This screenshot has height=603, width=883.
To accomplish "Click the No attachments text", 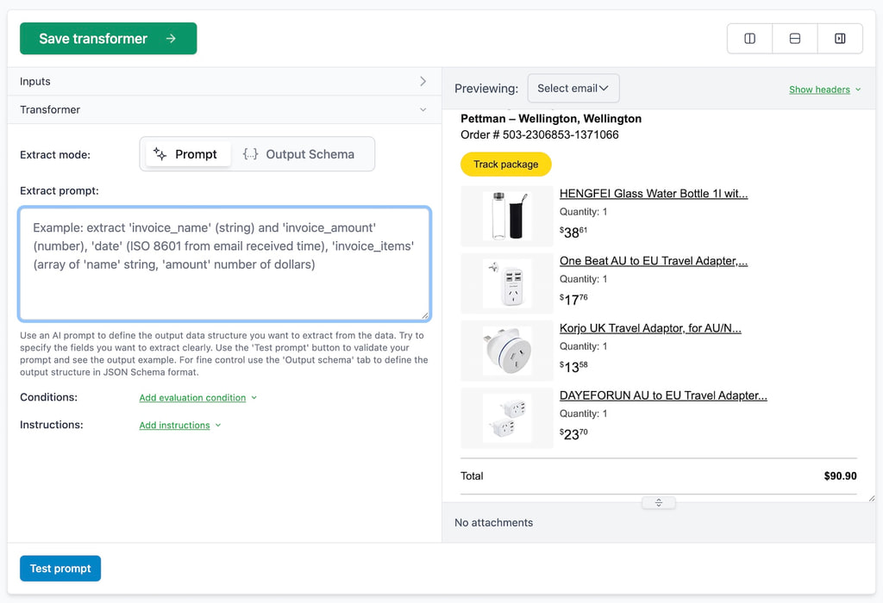I will (493, 523).
